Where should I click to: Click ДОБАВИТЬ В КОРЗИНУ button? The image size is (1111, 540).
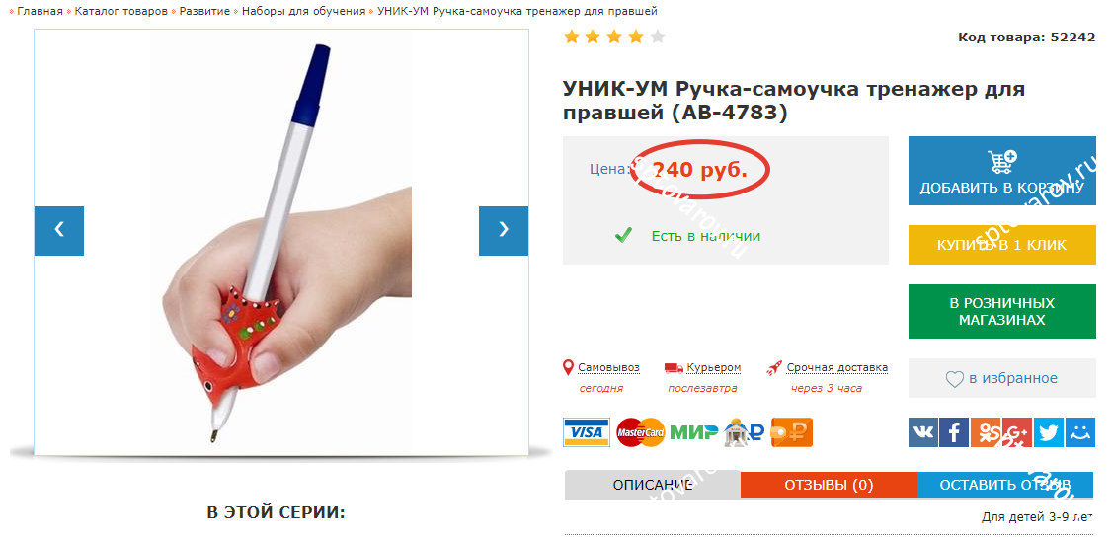pos(1002,171)
